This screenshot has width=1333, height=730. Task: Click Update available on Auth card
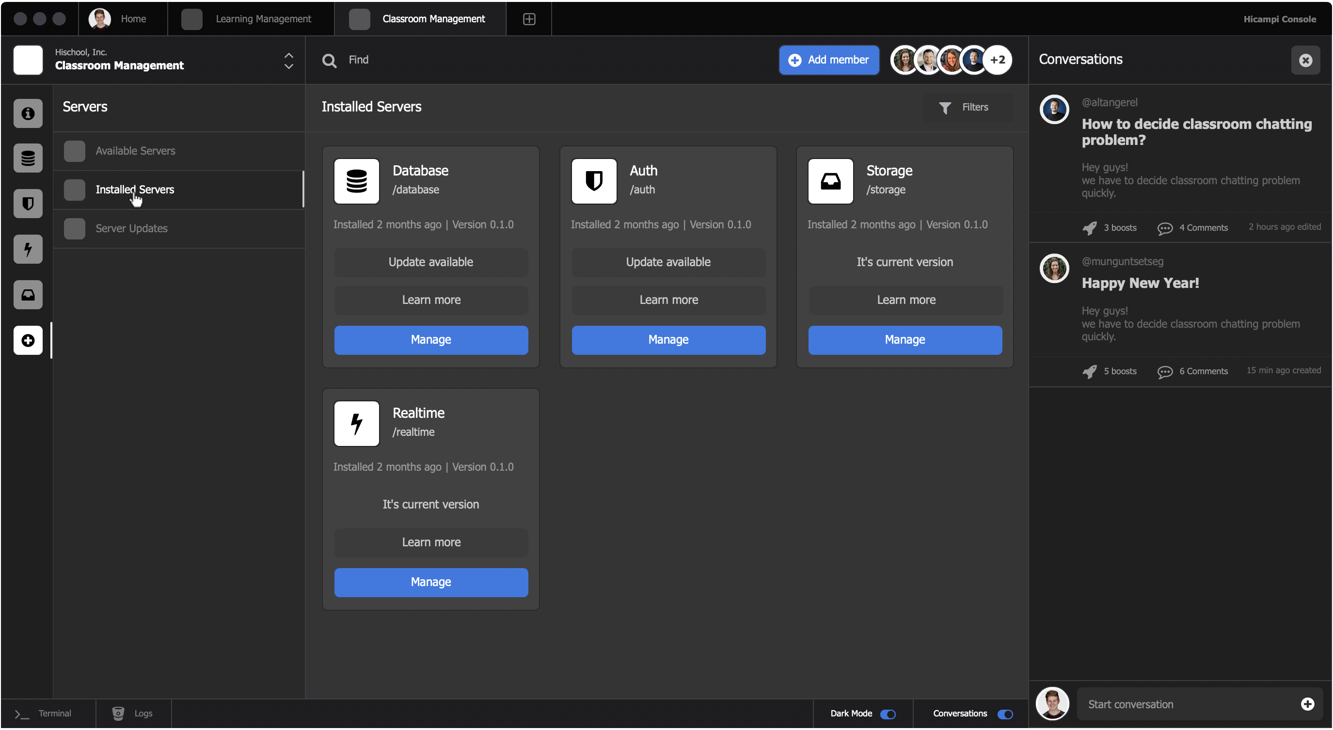click(x=668, y=262)
